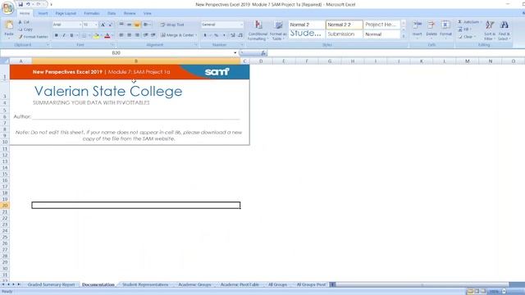The width and height of the screenshot is (525, 295).
Task: Click the Paste clipboard icon
Action: point(9,25)
